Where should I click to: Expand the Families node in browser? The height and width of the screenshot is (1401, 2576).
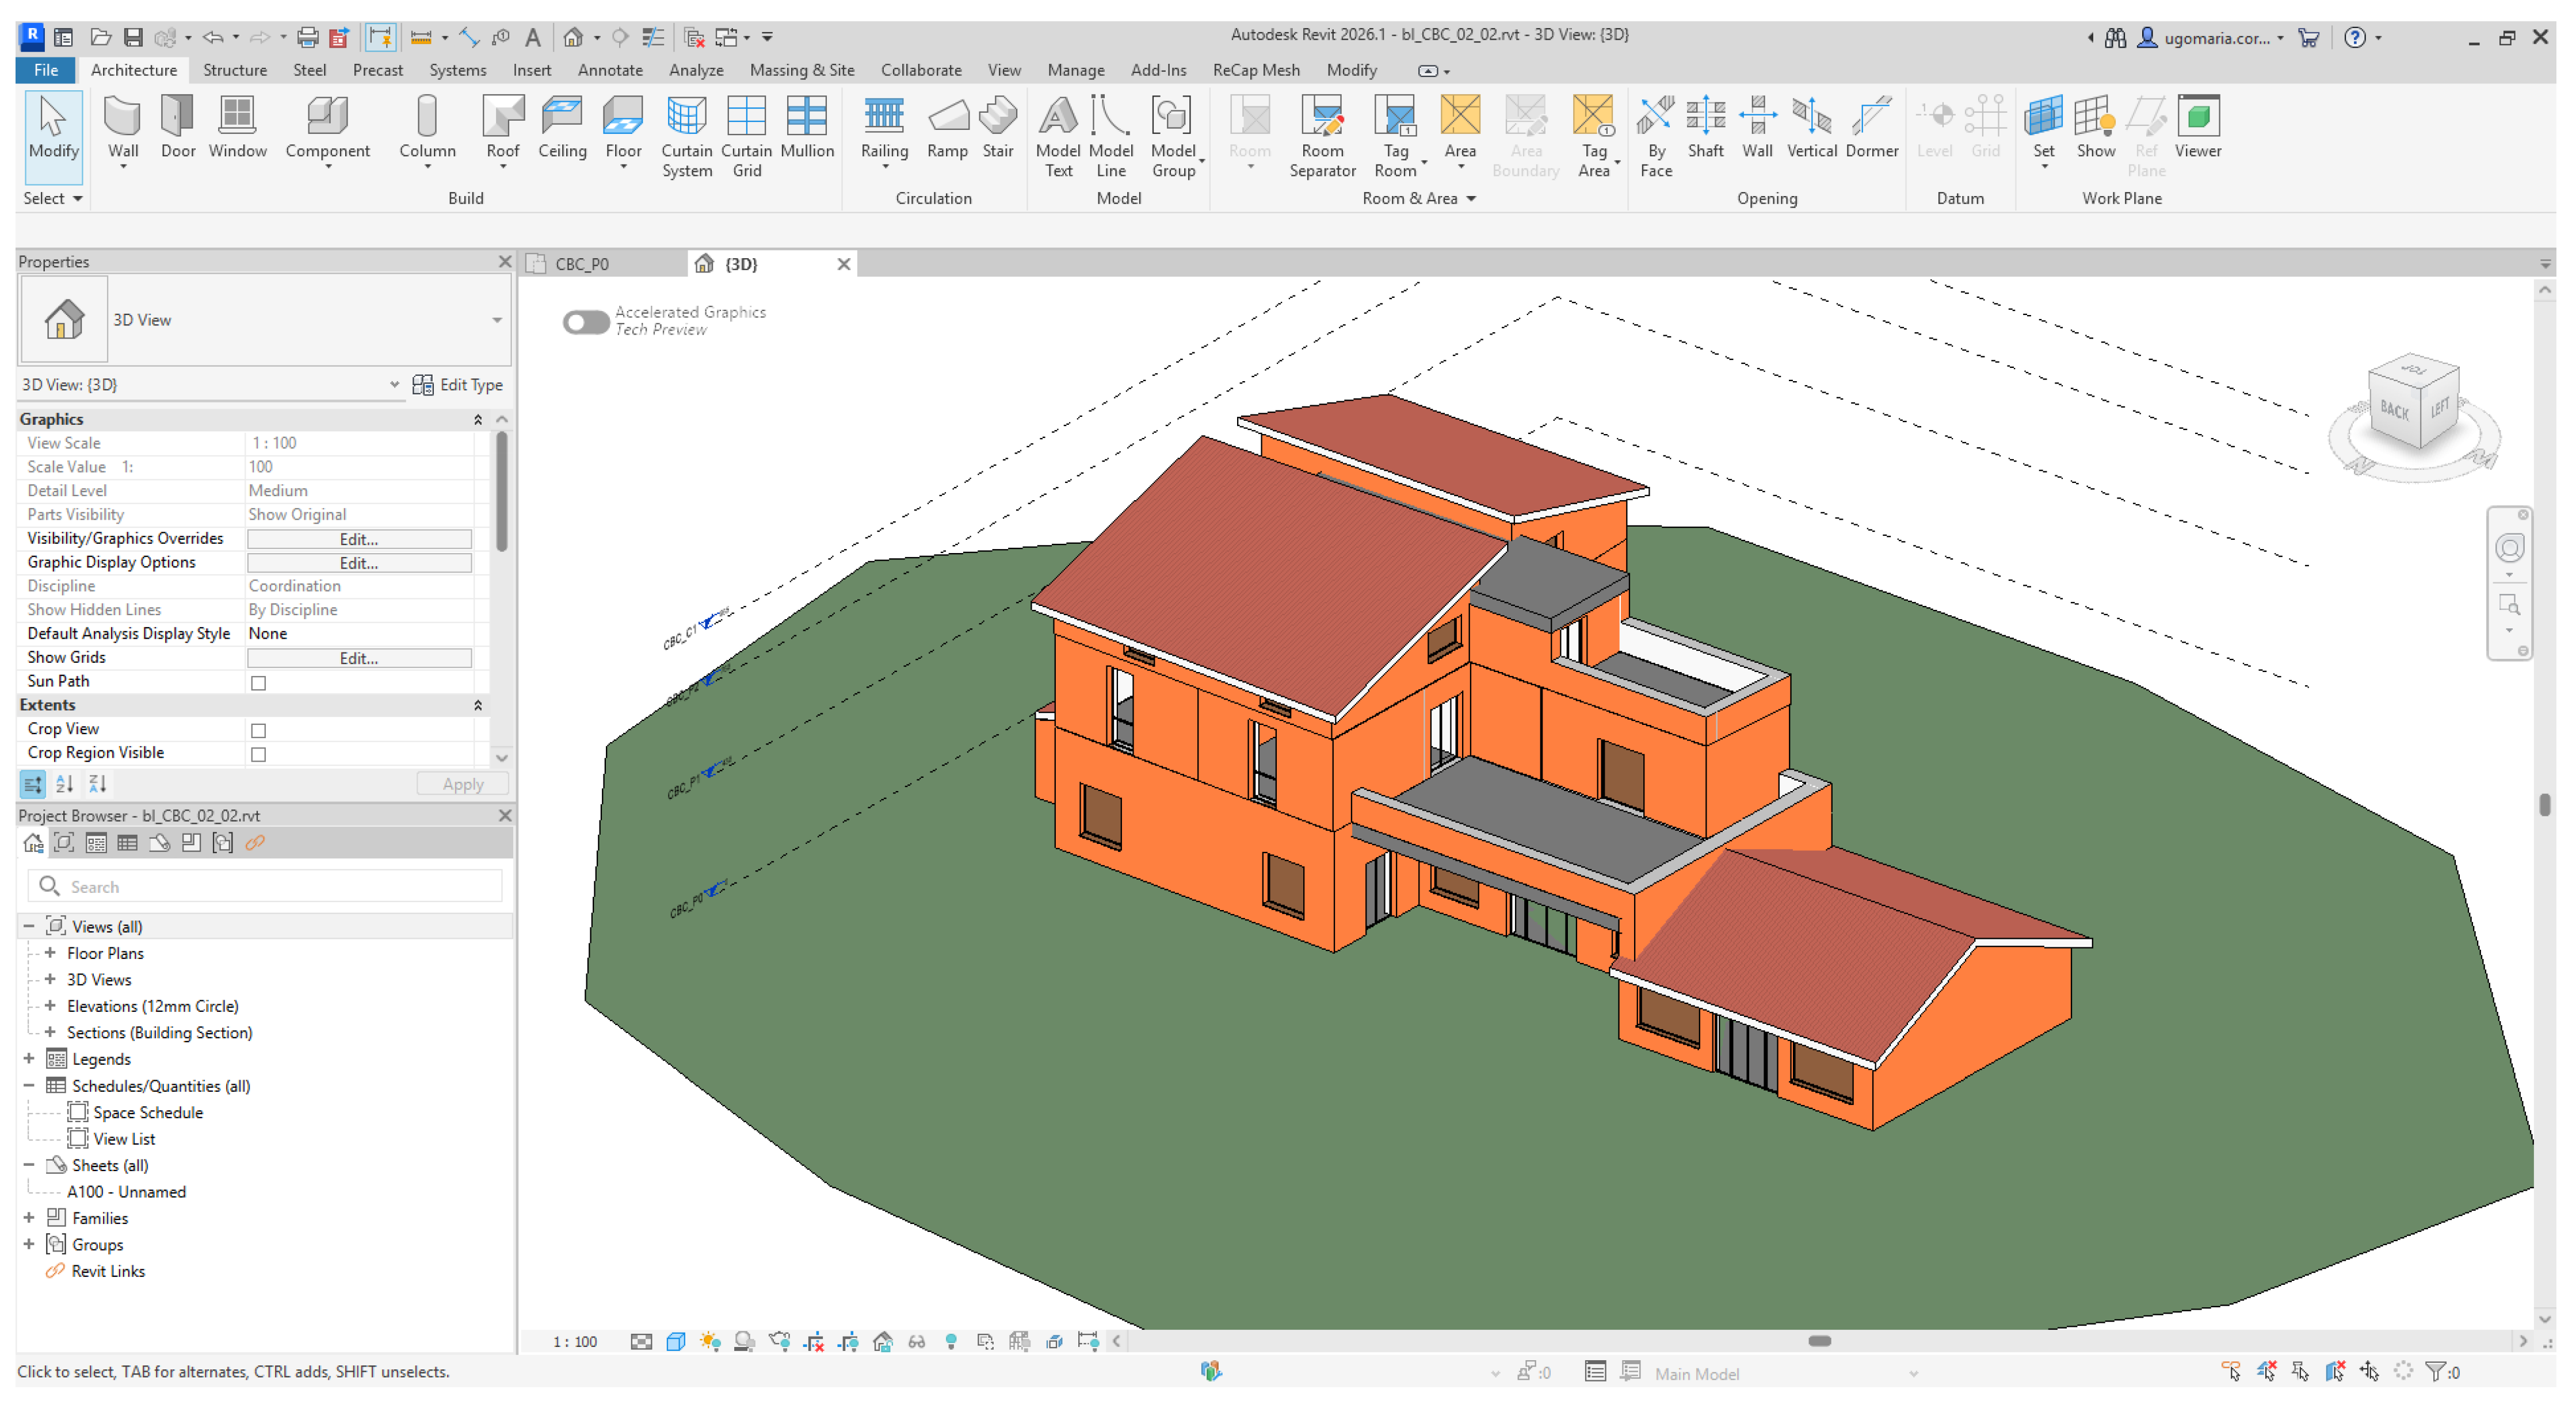pyautogui.click(x=29, y=1217)
